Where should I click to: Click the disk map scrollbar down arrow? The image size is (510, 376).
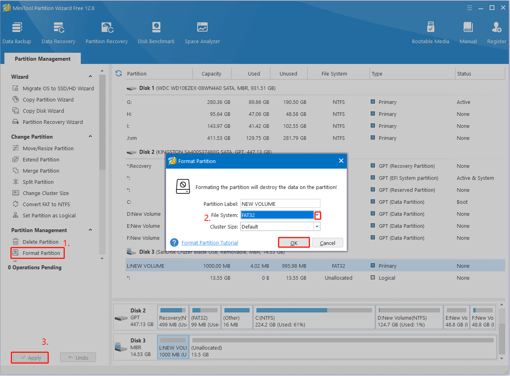point(502,358)
